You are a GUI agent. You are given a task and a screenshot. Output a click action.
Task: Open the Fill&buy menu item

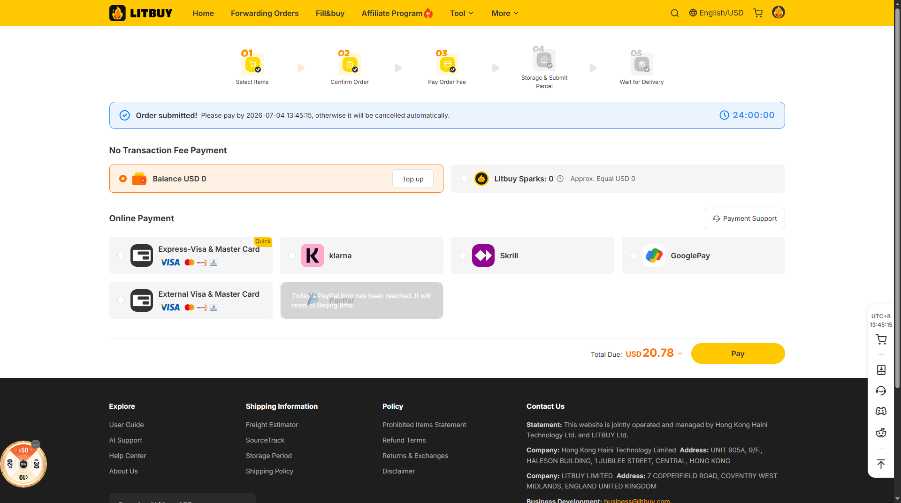click(330, 13)
